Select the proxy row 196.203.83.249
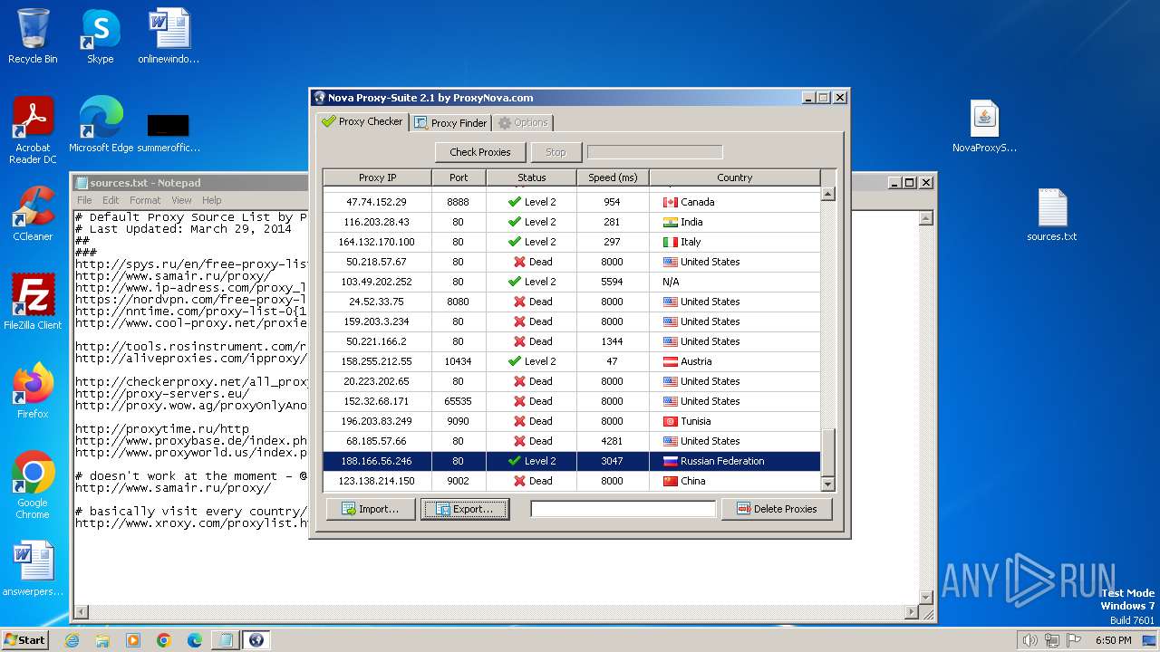The height and width of the screenshot is (652, 1160). point(572,421)
